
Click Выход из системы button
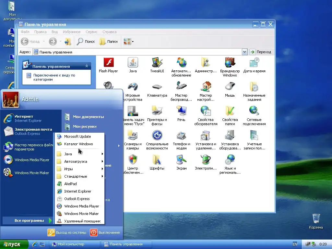click(x=67, y=232)
